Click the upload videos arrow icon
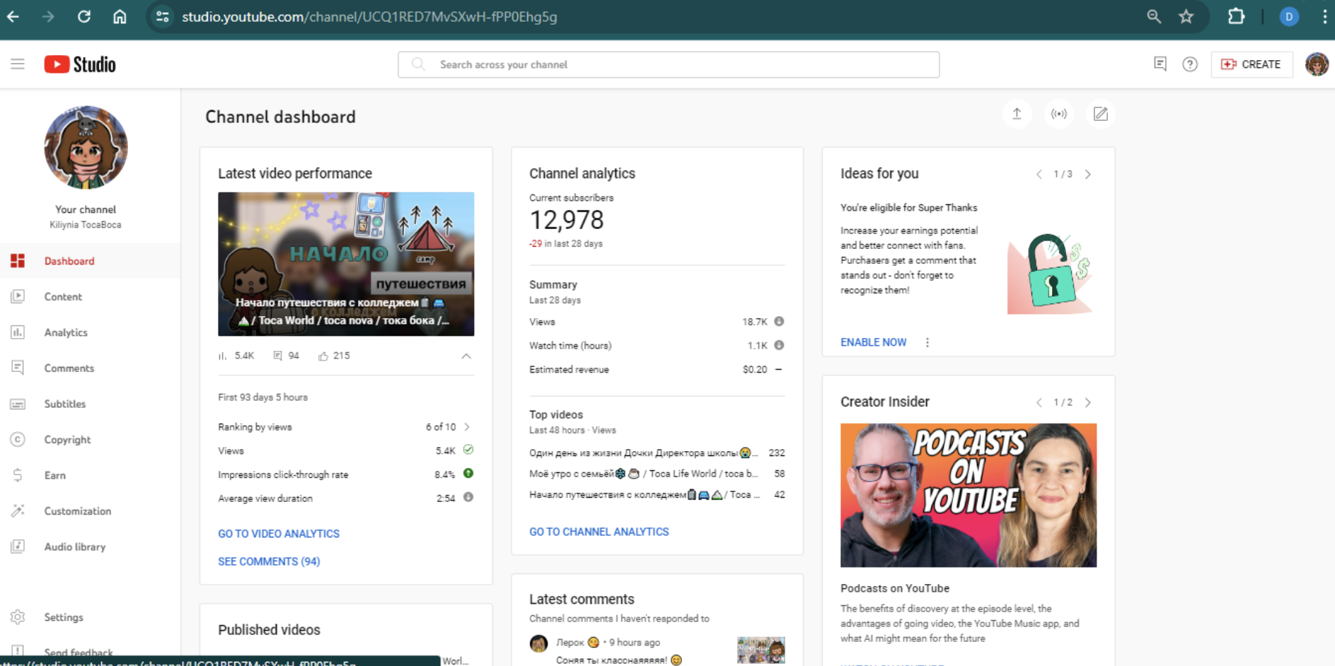1335x666 pixels. point(1017,114)
